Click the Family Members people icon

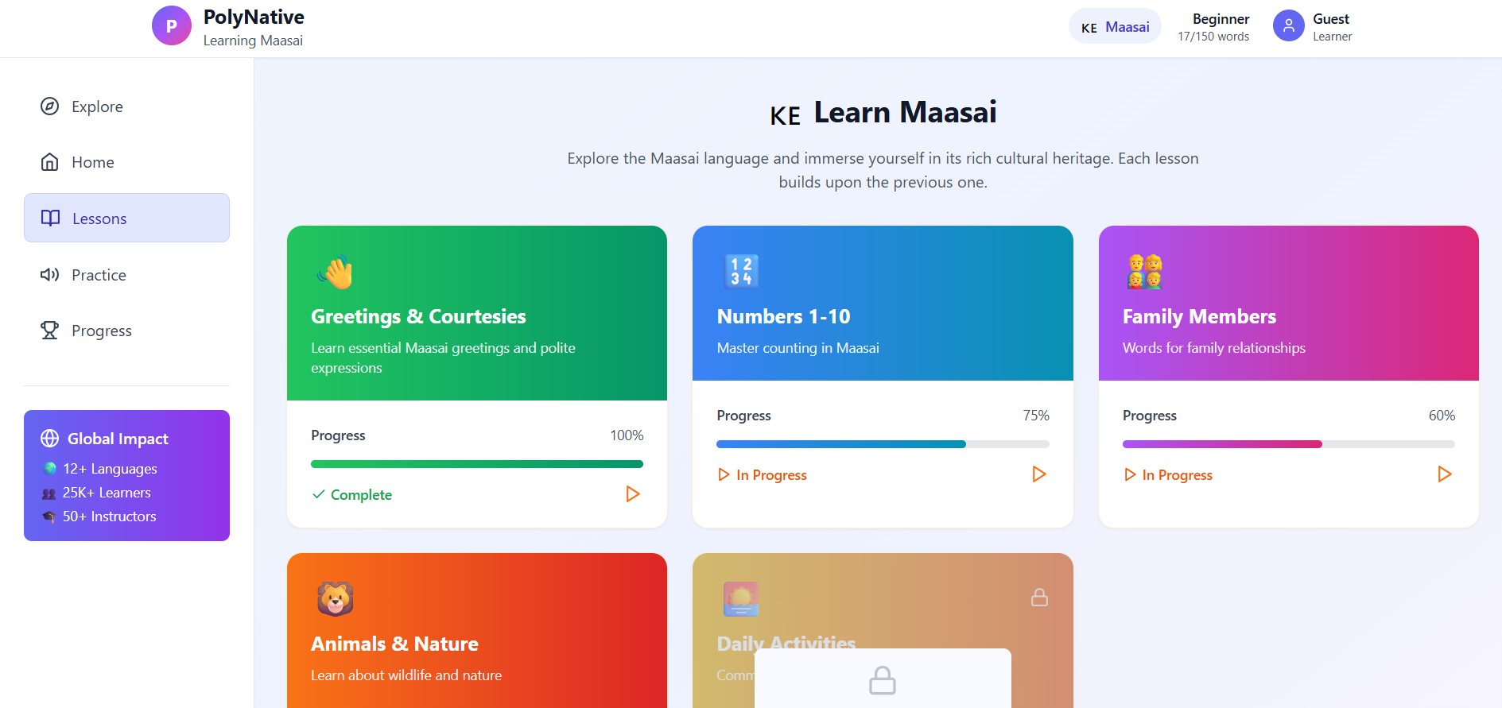1145,272
